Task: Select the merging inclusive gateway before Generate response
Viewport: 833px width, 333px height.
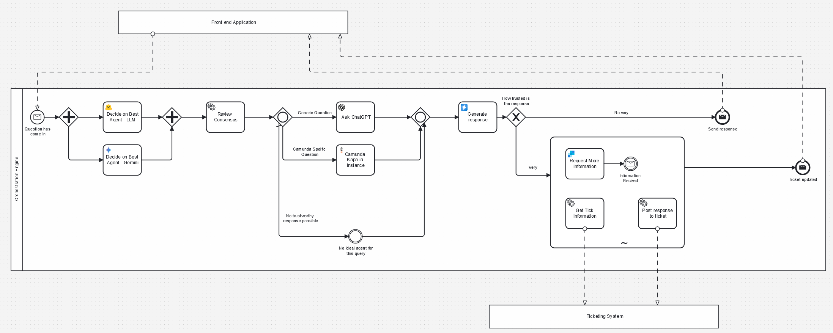Action: 420,117
